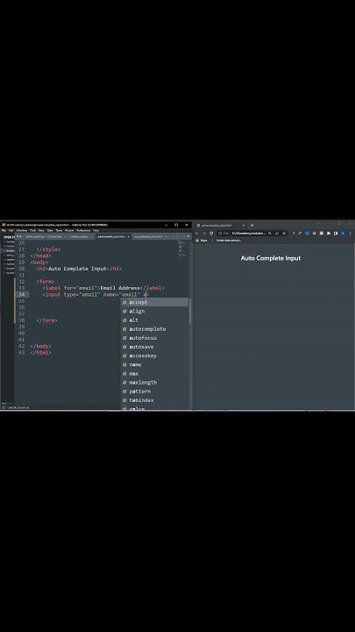This screenshot has height=632, width=355.
Task: Switch to the auto_complete_input.html editor tab
Action: tap(148, 237)
